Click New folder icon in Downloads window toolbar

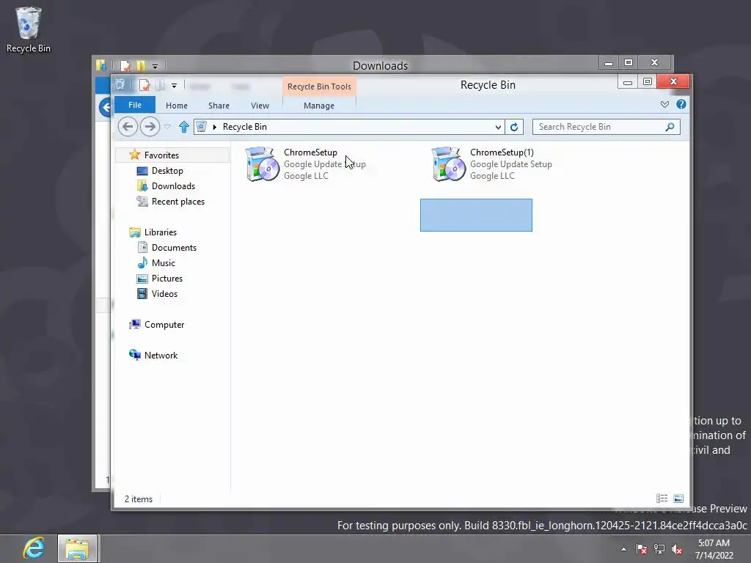pyautogui.click(x=141, y=65)
